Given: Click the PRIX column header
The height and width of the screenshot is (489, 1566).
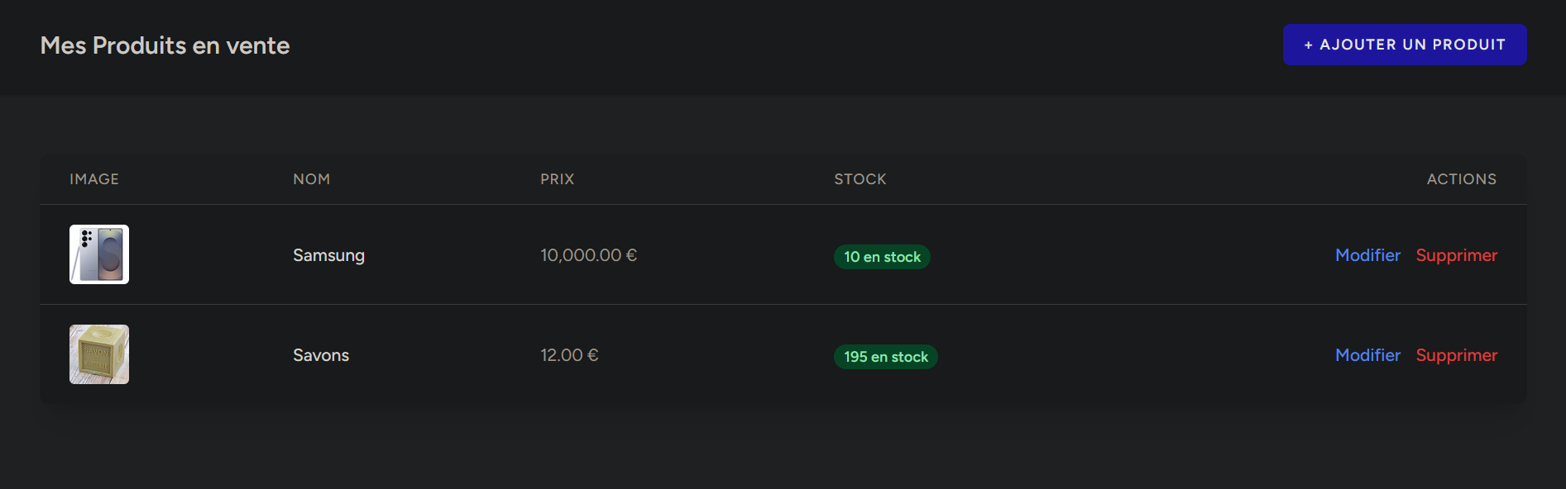Looking at the screenshot, I should click(557, 179).
